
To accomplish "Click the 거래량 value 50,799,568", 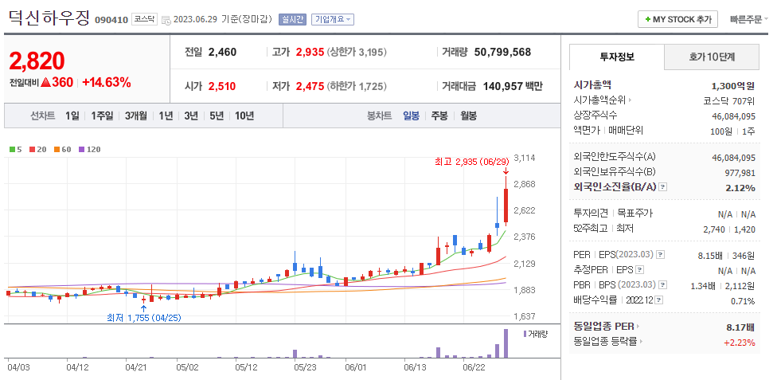I will [x=502, y=52].
